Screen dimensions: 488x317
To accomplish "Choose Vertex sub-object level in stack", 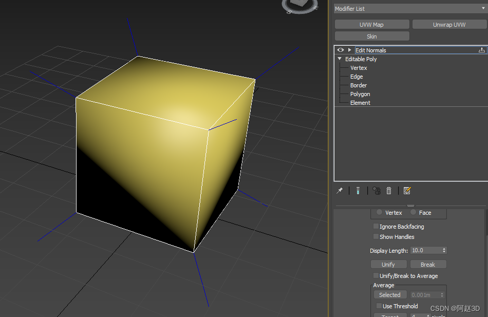I will (x=359, y=68).
